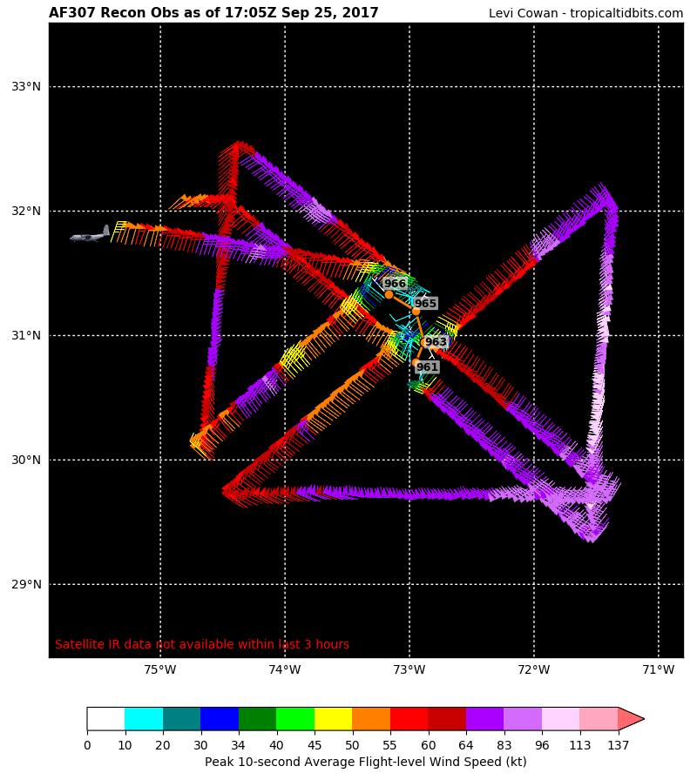This screenshot has width=697, height=773.
Task: Click the tropicaltidbits.com credit text
Action: coord(585,13)
